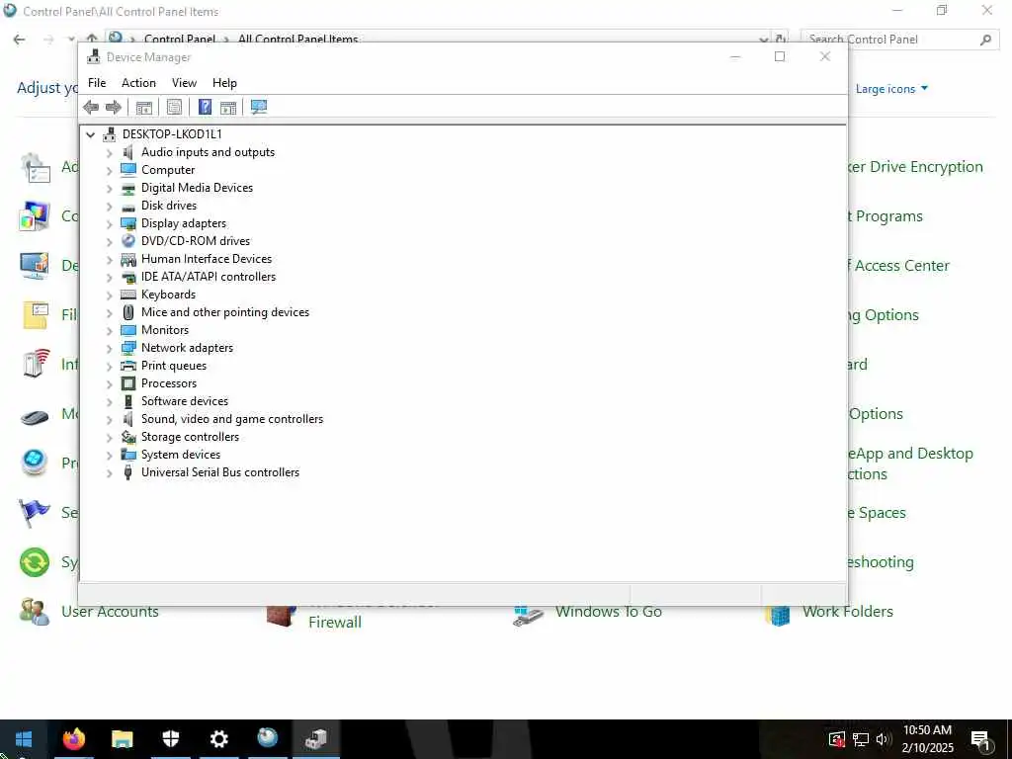Expand the Digital Media Devices category
The image size is (1012, 759).
(x=109, y=189)
